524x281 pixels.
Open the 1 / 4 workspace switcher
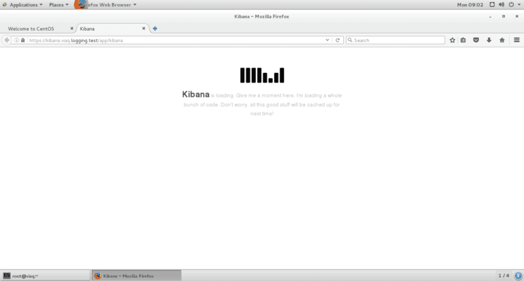tap(504, 276)
